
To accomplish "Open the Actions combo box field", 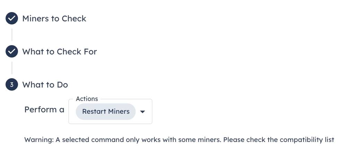I will coord(110,112).
